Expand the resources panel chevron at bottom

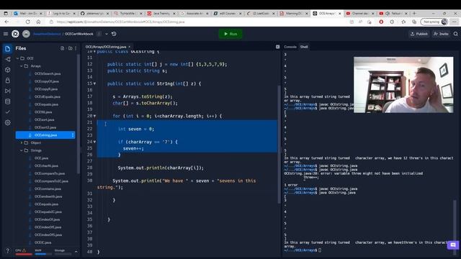click(76, 252)
